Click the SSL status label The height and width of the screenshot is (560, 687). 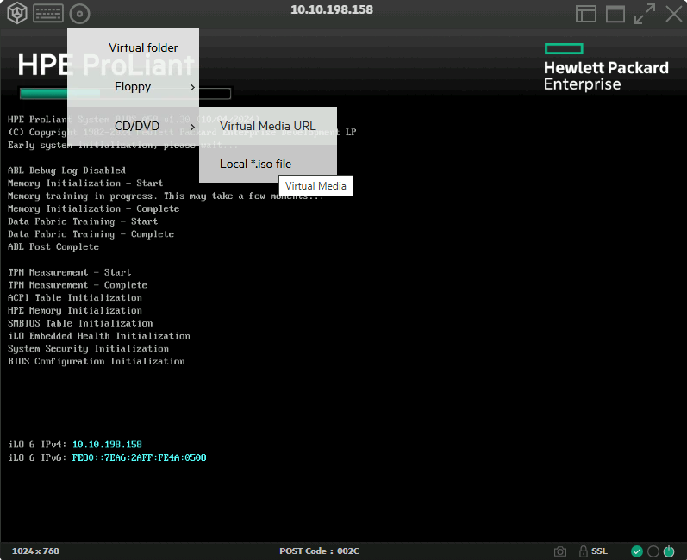599,551
